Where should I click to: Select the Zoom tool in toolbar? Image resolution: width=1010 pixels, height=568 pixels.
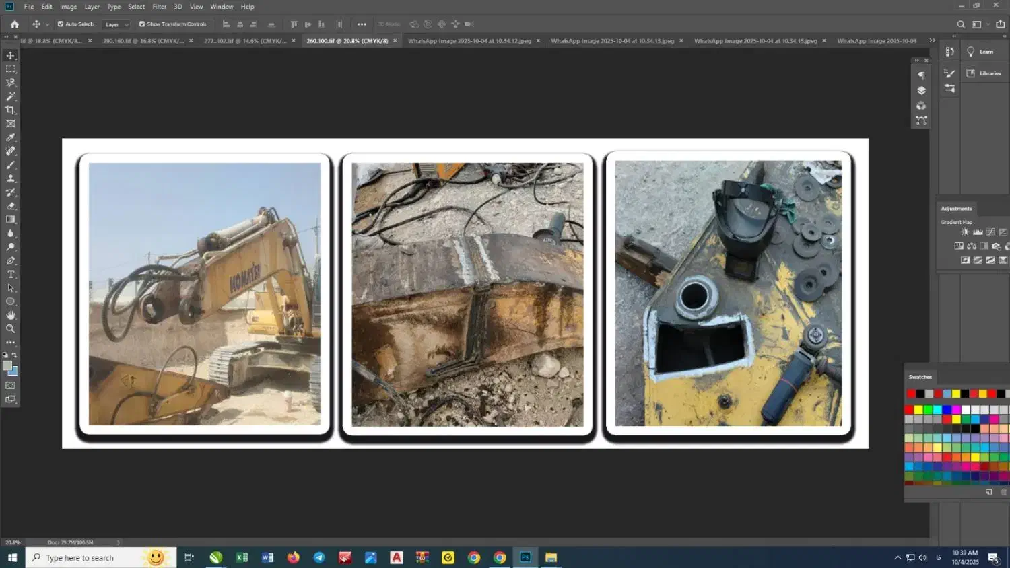(x=11, y=329)
